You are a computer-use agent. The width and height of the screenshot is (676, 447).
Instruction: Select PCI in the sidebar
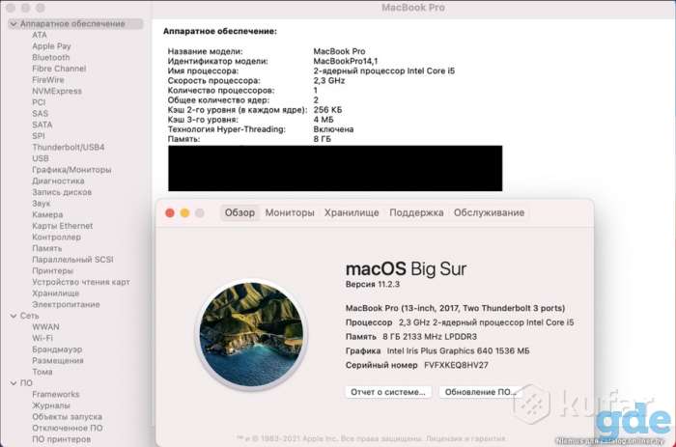(39, 102)
